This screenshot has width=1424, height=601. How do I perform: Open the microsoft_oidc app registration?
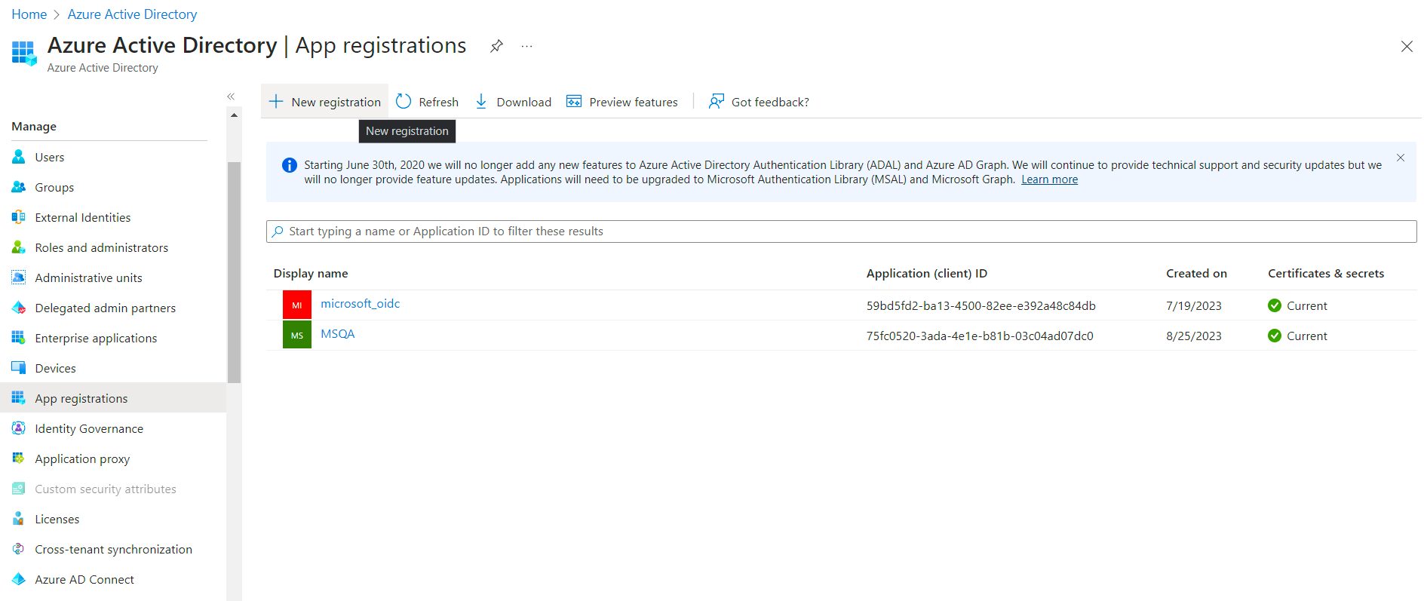click(360, 303)
